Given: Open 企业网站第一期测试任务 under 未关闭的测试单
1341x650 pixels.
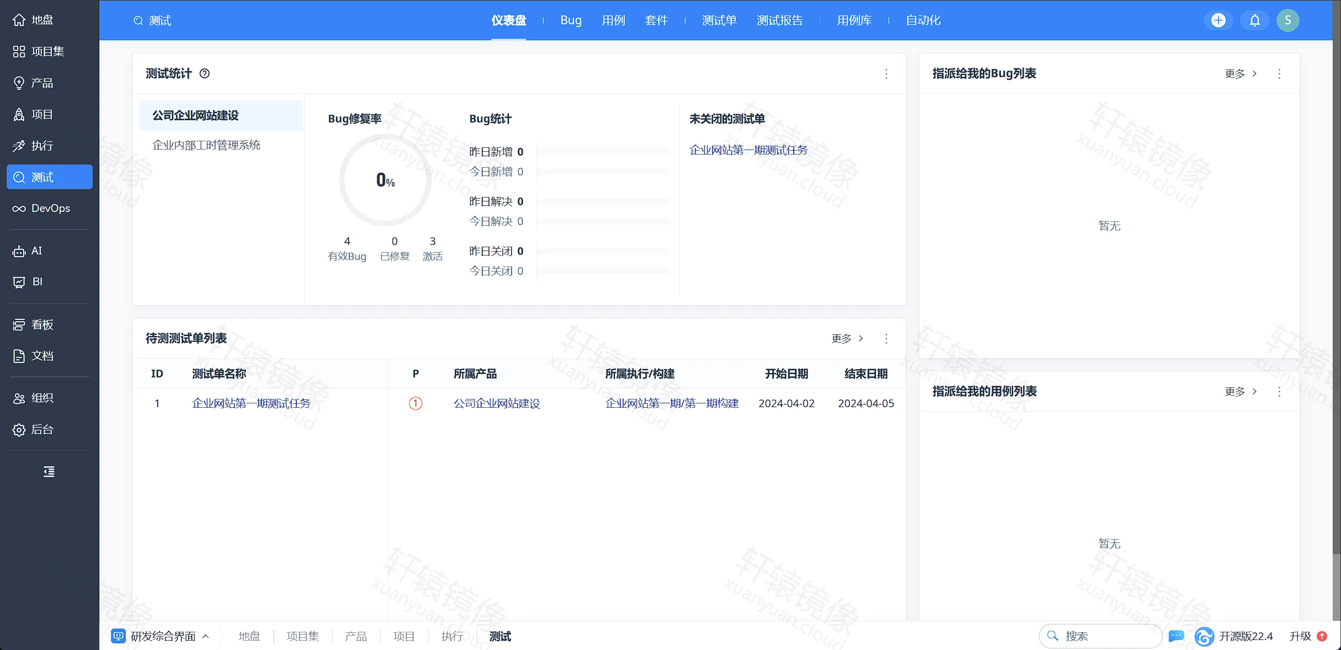Looking at the screenshot, I should (748, 150).
